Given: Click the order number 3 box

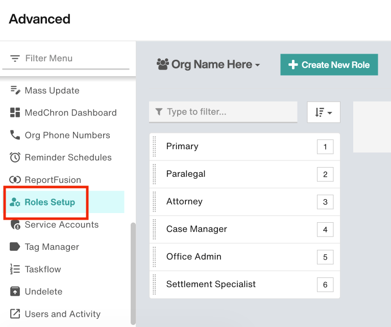Looking at the screenshot, I should coord(325,202).
